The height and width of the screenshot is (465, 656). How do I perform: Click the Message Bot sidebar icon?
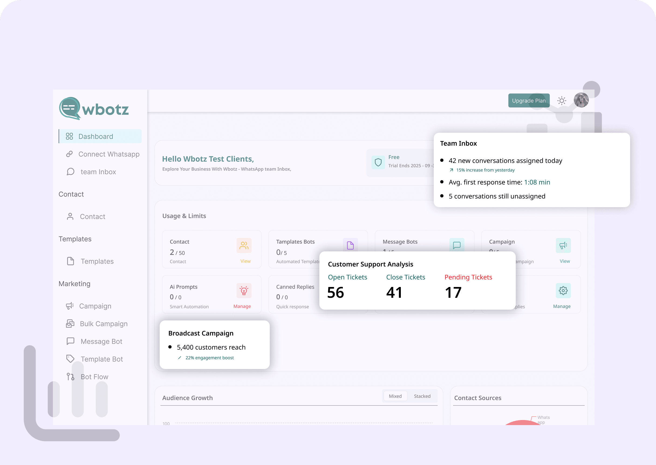pyautogui.click(x=70, y=341)
